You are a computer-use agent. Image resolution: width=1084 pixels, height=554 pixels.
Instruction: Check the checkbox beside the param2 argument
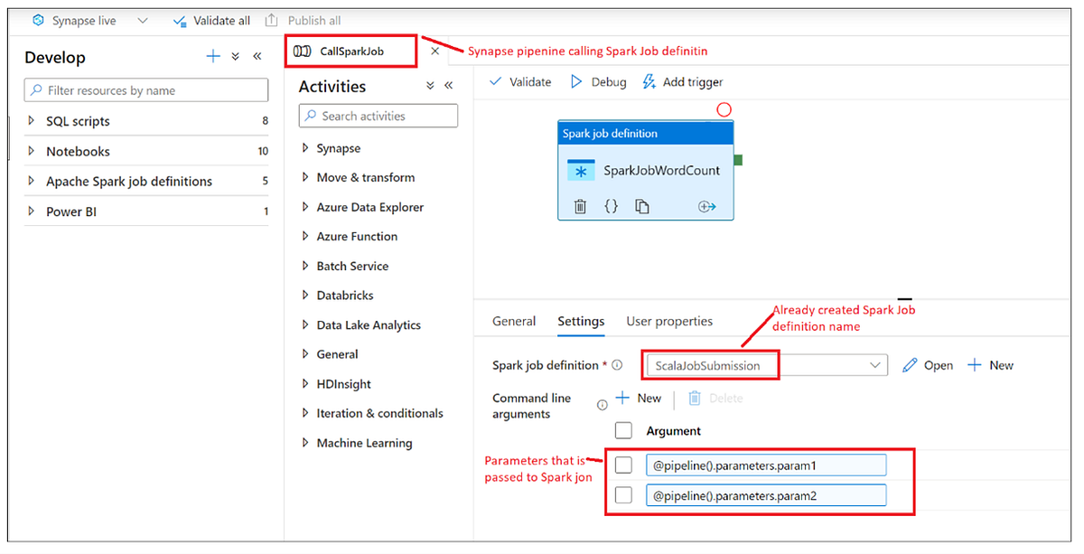click(623, 494)
